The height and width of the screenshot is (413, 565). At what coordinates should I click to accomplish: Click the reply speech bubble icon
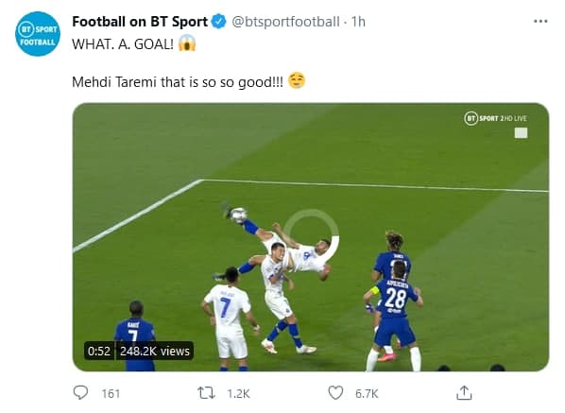[x=80, y=392]
